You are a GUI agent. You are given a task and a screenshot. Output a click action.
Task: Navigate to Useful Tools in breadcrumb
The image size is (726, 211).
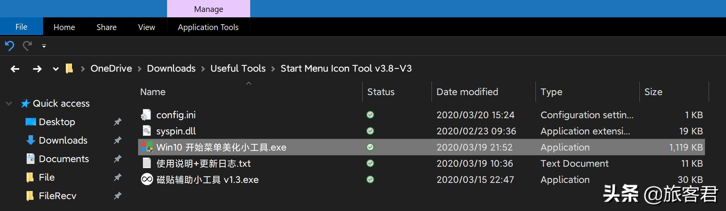point(238,69)
